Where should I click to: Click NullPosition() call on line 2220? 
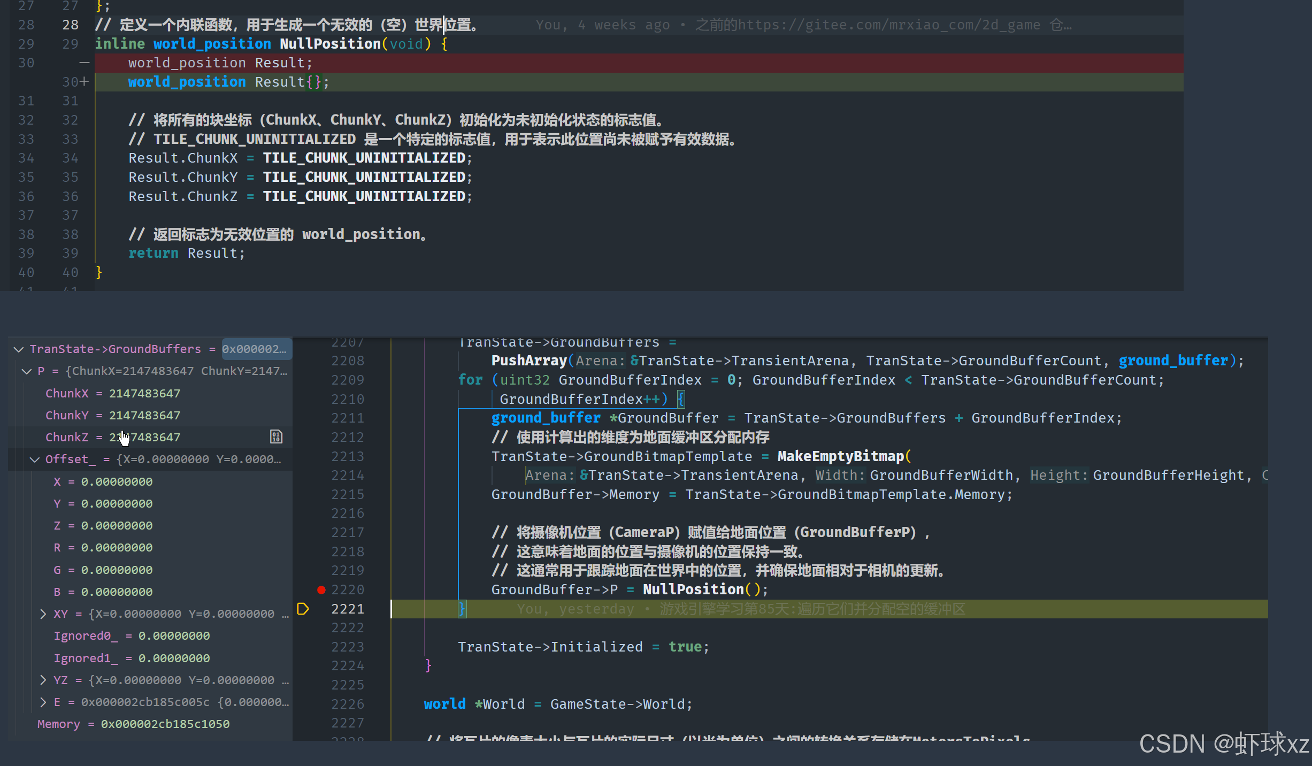click(x=701, y=590)
